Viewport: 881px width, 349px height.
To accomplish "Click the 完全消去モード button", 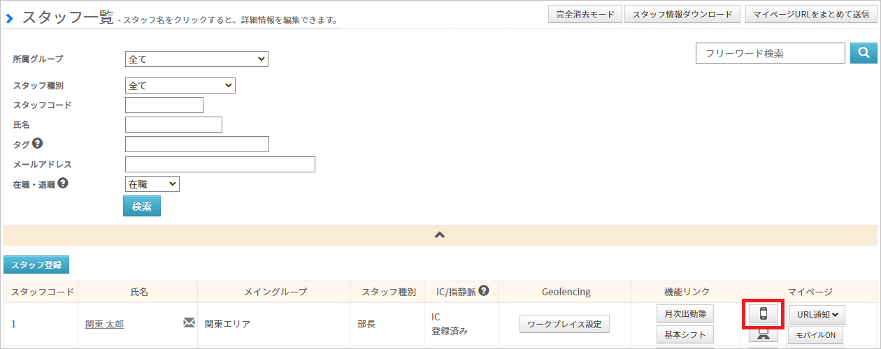I will (585, 15).
